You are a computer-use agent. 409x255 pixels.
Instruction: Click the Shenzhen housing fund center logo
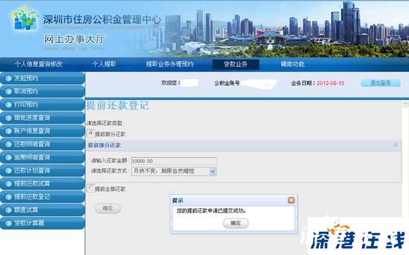(x=24, y=18)
